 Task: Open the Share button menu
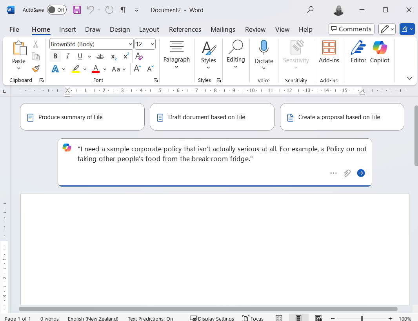(x=407, y=29)
